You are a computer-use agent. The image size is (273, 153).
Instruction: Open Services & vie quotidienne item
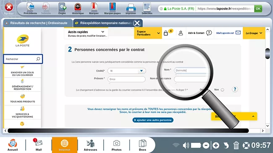[22, 112]
